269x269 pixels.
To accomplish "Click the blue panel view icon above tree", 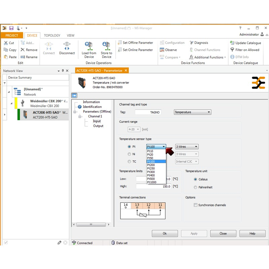I will click(x=74, y=95).
